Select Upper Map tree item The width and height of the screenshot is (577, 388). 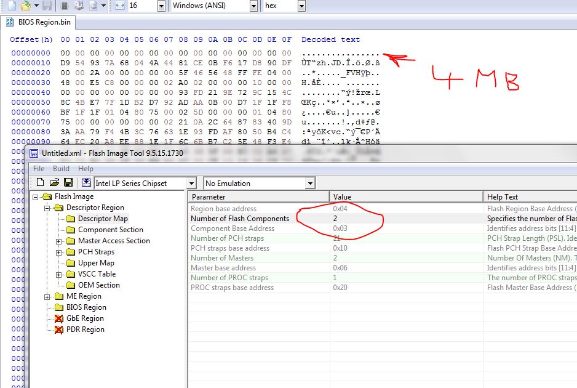[96, 263]
